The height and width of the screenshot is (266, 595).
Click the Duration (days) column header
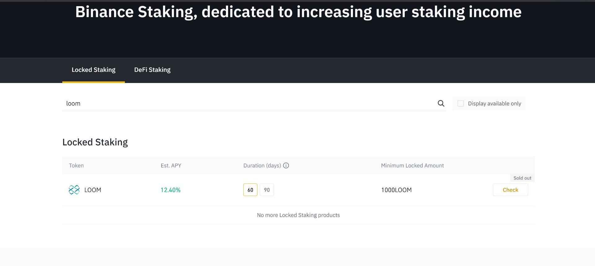click(262, 166)
